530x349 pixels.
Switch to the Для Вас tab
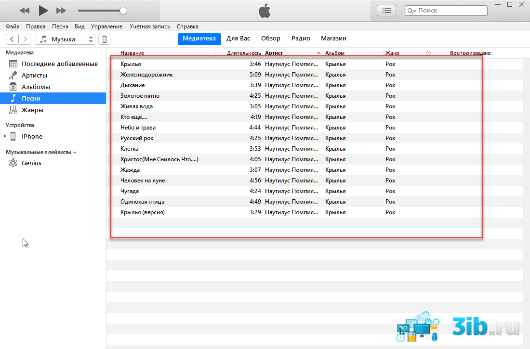(238, 39)
